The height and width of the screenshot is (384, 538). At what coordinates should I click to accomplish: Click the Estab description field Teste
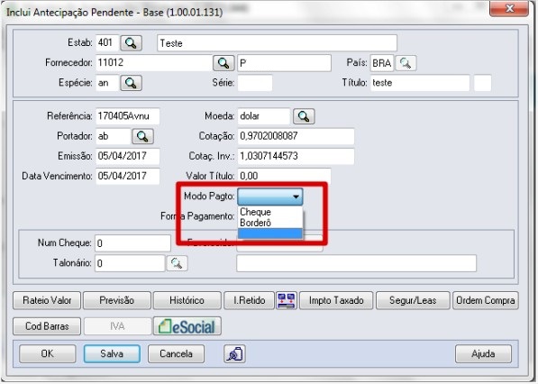[277, 43]
